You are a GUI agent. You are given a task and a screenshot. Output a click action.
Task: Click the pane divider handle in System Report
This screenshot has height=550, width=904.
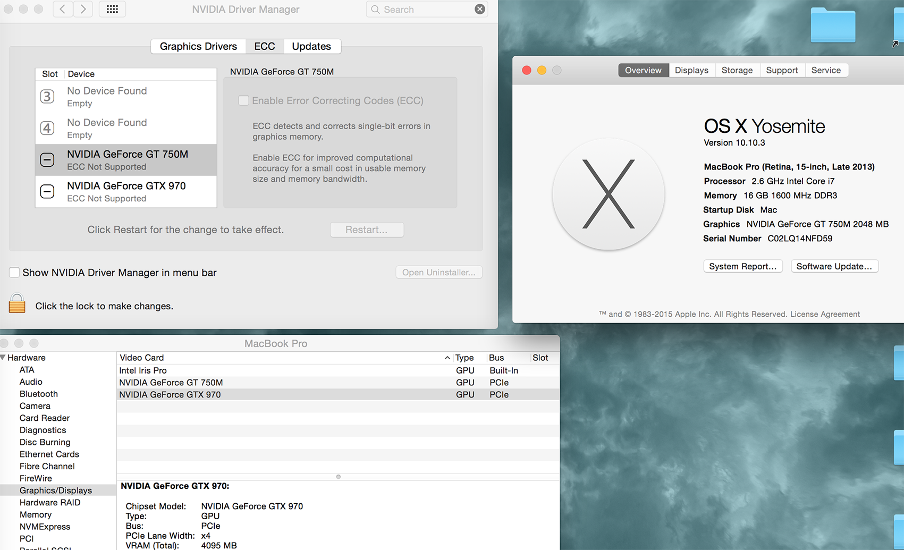click(338, 477)
